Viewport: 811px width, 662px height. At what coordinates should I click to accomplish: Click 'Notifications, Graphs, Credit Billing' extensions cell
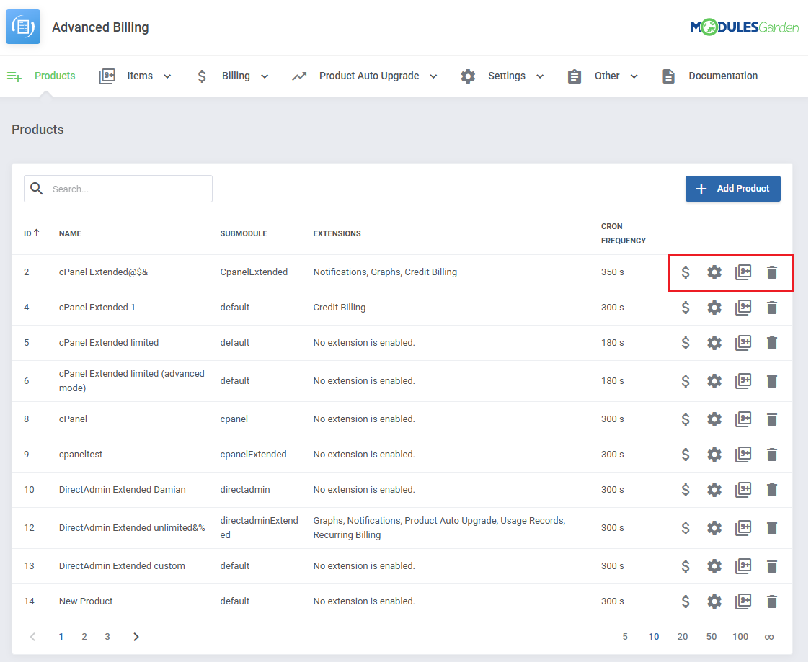pos(385,272)
